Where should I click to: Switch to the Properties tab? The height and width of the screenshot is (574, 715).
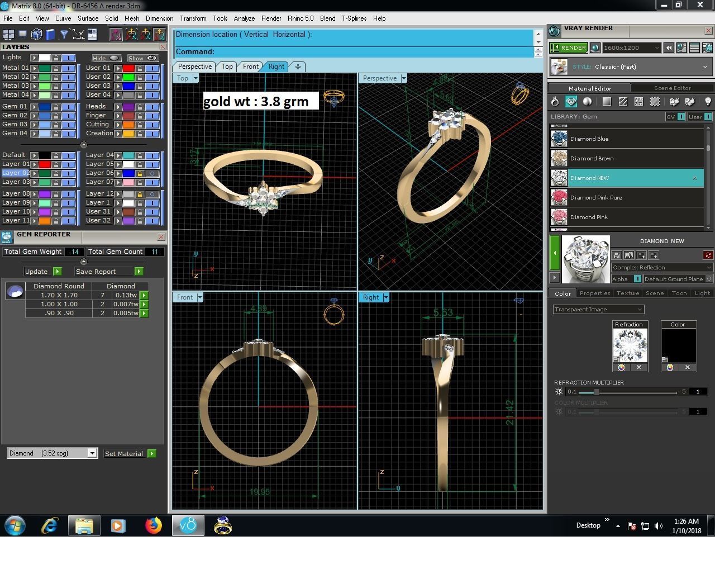[x=595, y=293]
